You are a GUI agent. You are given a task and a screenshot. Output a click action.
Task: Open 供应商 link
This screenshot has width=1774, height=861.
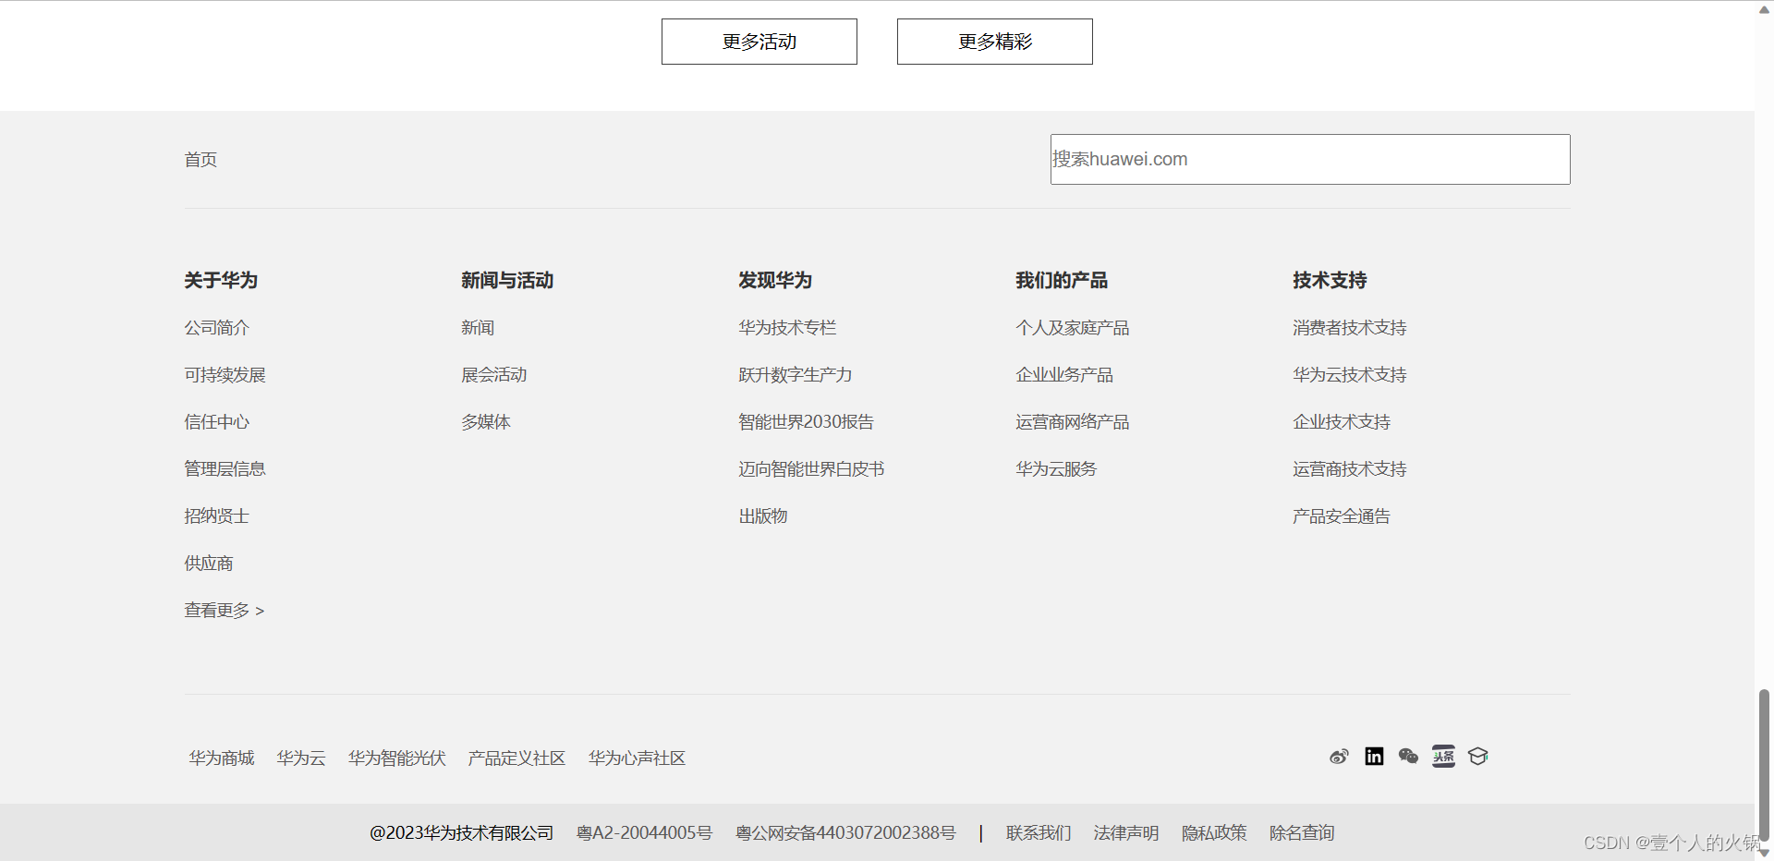209,564
